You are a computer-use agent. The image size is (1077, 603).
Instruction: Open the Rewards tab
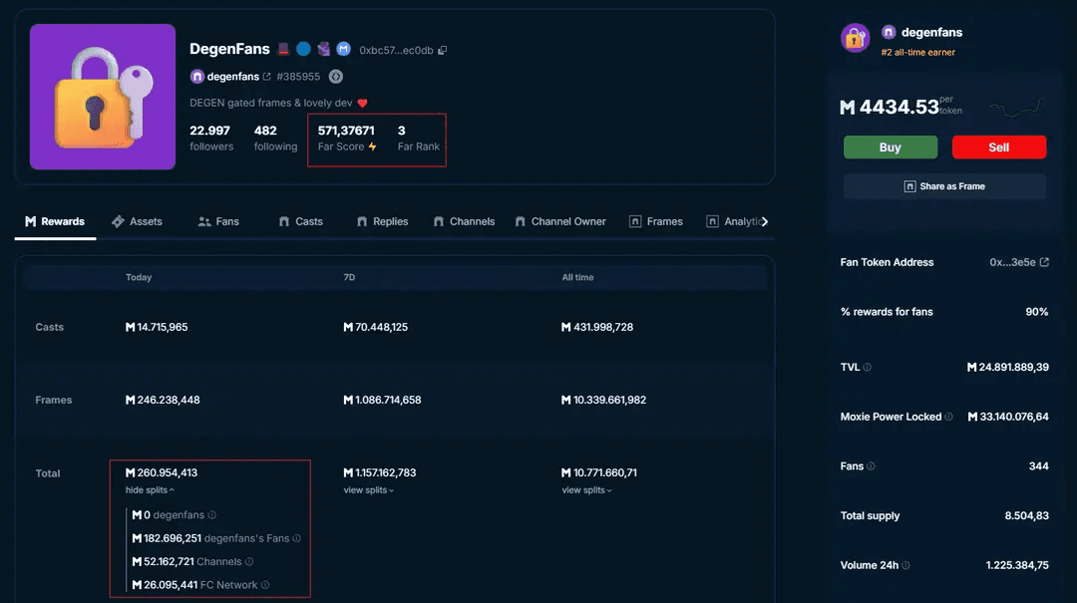point(55,221)
